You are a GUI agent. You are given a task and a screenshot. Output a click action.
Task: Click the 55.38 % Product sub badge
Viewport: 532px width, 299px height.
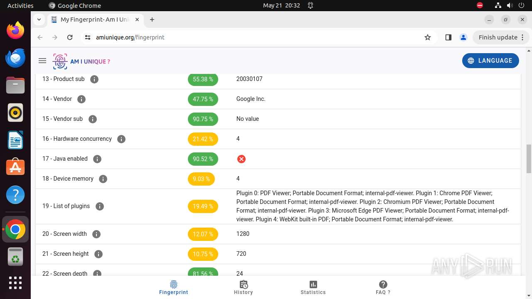tap(203, 79)
